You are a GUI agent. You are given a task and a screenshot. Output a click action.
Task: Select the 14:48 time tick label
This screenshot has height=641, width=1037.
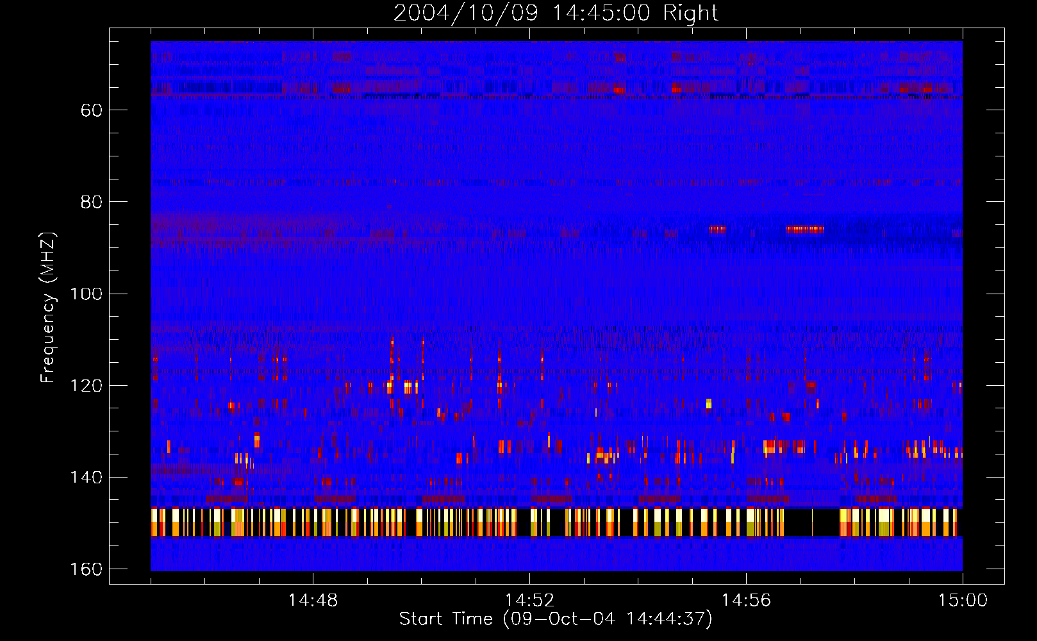pos(313,601)
